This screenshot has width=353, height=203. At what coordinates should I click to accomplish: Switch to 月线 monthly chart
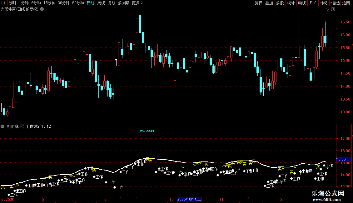tap(112, 3)
